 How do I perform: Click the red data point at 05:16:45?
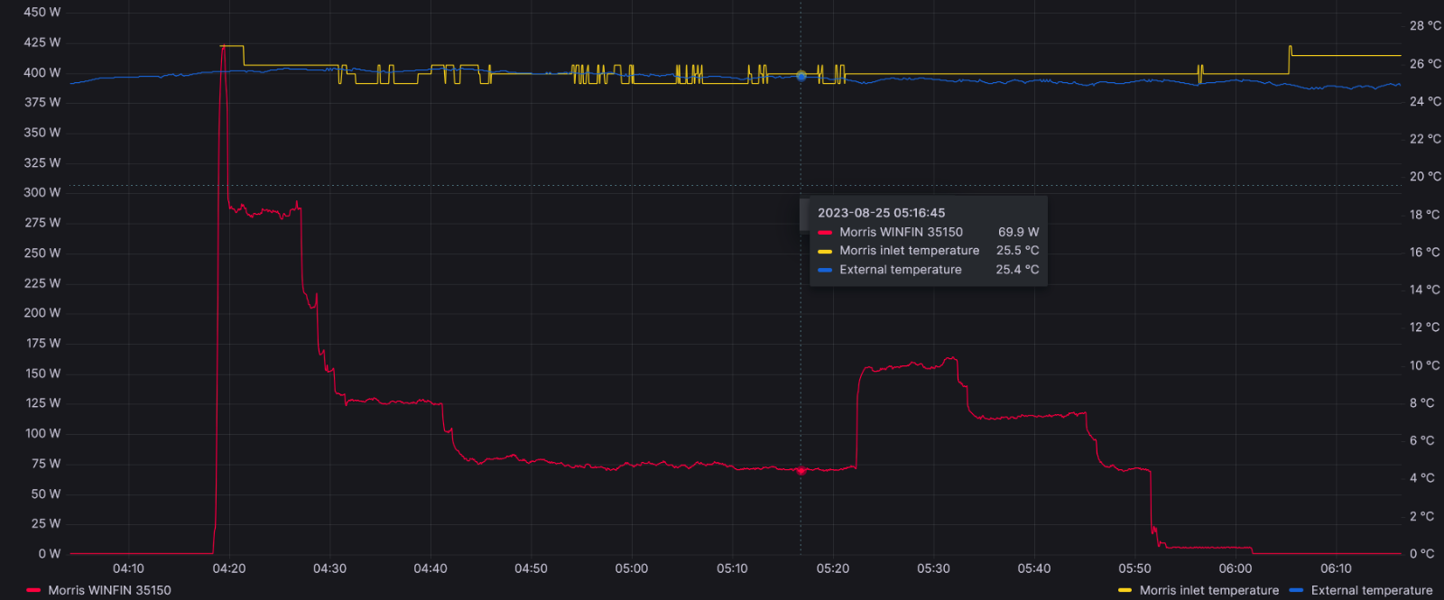click(801, 470)
